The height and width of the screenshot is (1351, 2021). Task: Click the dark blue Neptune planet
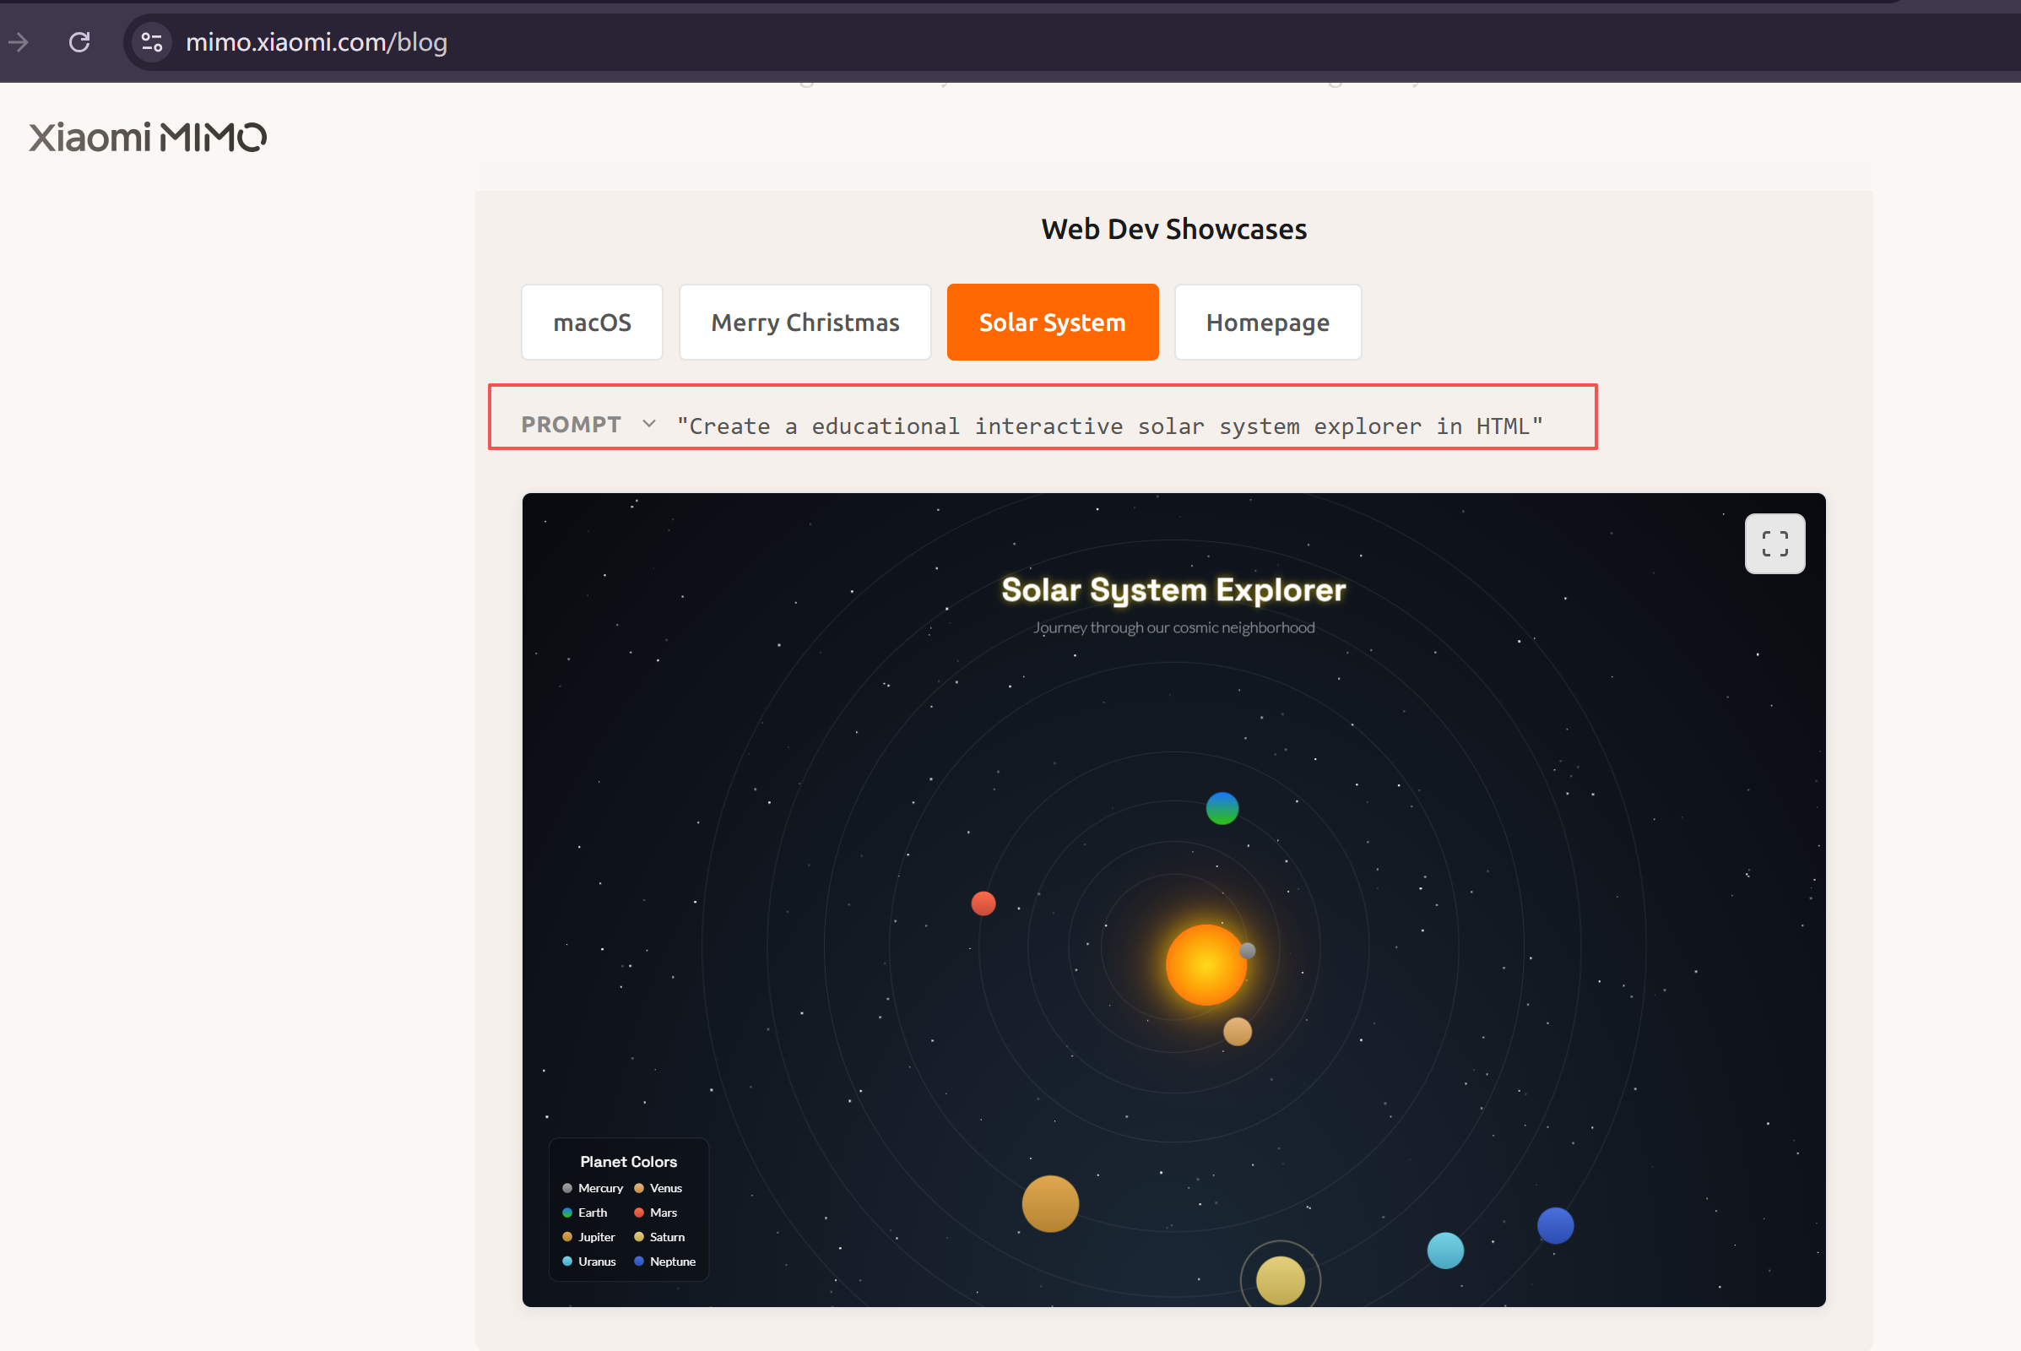coord(1555,1225)
